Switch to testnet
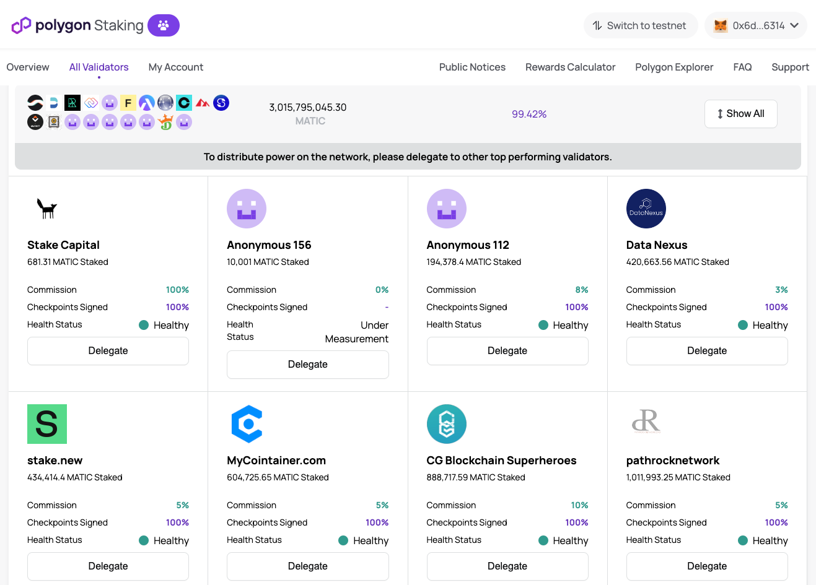 click(641, 25)
